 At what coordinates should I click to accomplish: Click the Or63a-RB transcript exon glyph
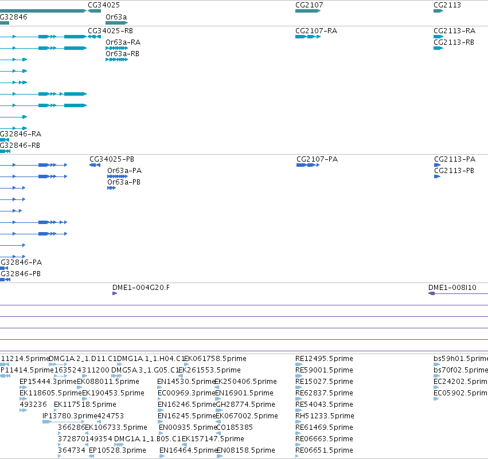[117, 60]
